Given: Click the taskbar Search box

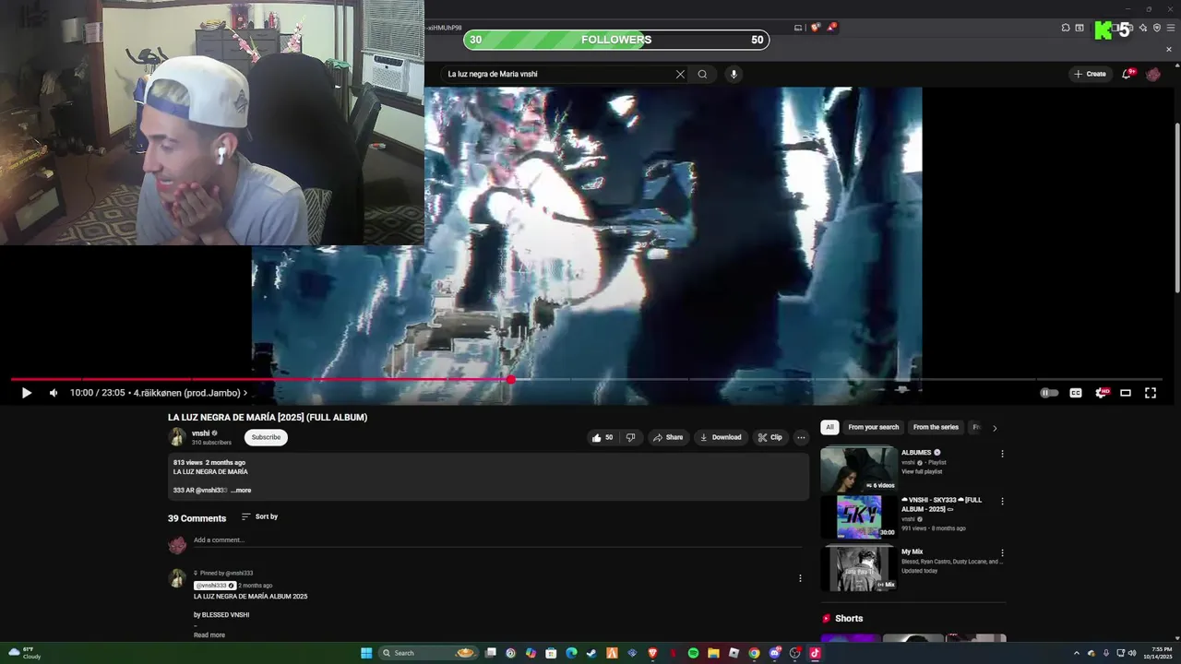Looking at the screenshot, I should [428, 653].
